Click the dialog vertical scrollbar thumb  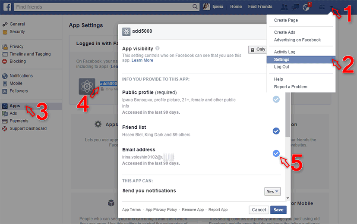pyautogui.click(x=288, y=115)
